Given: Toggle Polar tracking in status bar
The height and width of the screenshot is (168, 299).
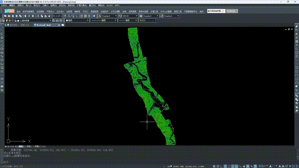Looking at the screenshot, I should (x=225, y=166).
